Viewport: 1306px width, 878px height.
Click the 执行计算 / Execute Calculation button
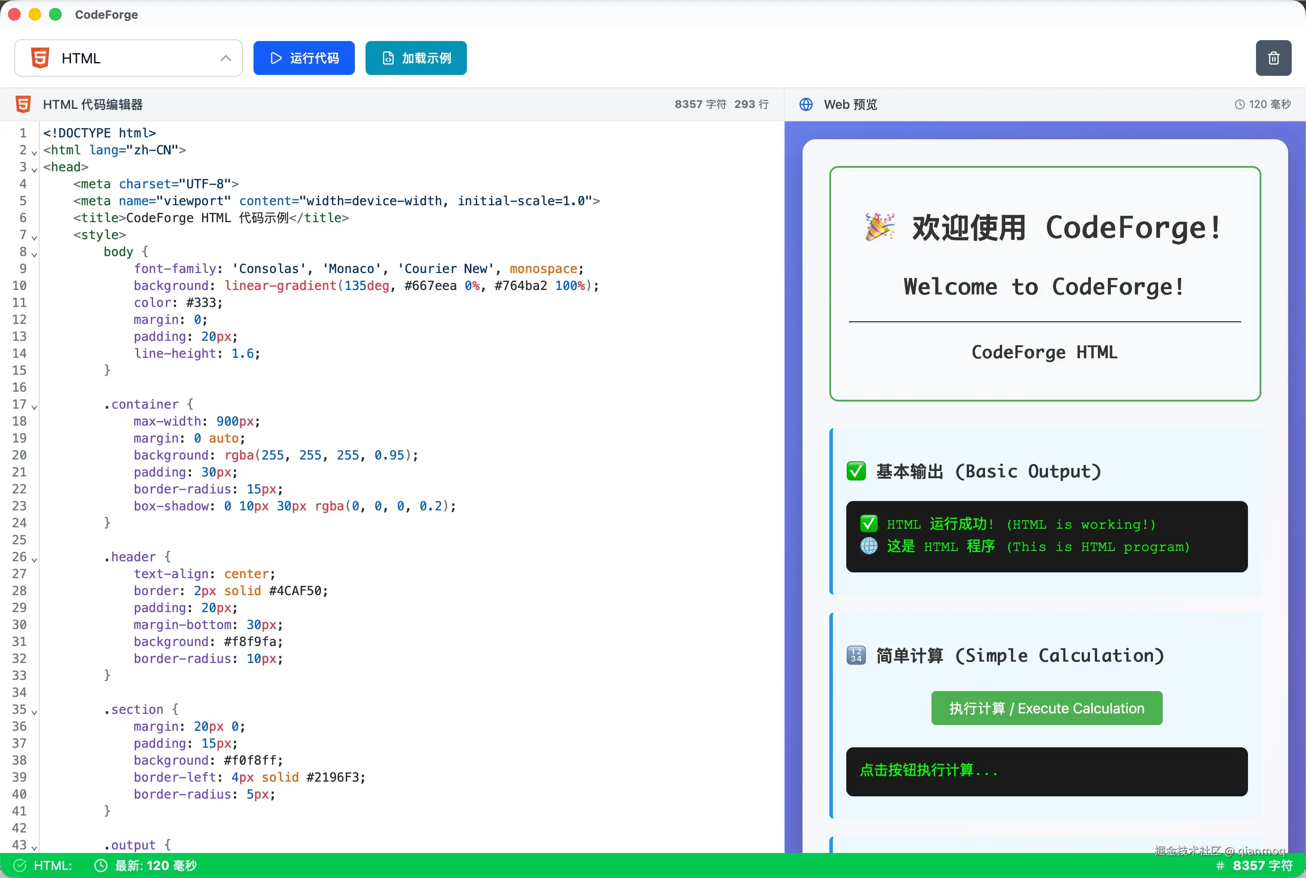point(1046,708)
